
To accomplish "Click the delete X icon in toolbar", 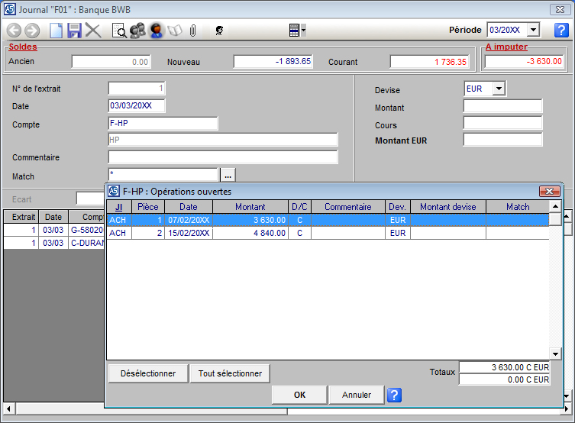I will click(93, 31).
